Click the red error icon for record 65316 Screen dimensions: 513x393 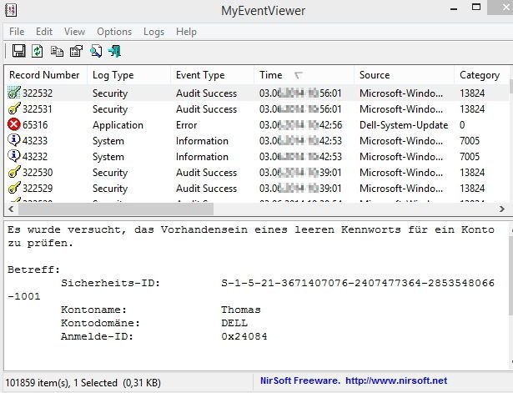click(x=14, y=124)
